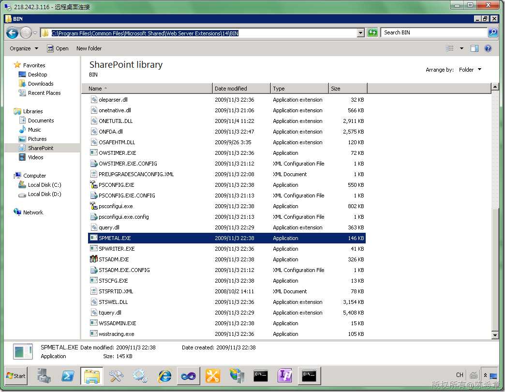Viewport: 505px width, 392px height.
Task: Select tquery.dll in the list
Action: click(x=227, y=313)
